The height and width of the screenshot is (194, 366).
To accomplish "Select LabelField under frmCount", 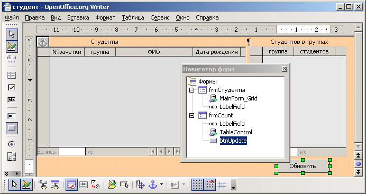I will click(x=232, y=124).
